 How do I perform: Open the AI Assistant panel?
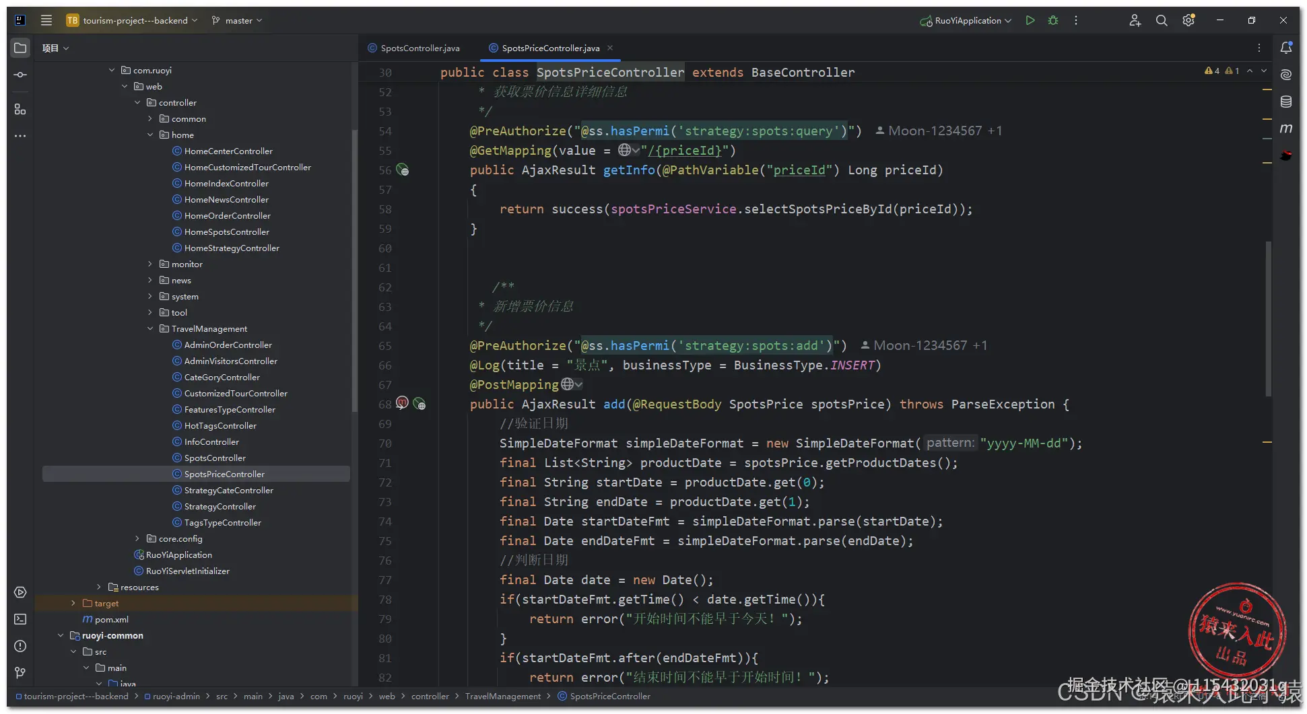coord(1286,75)
